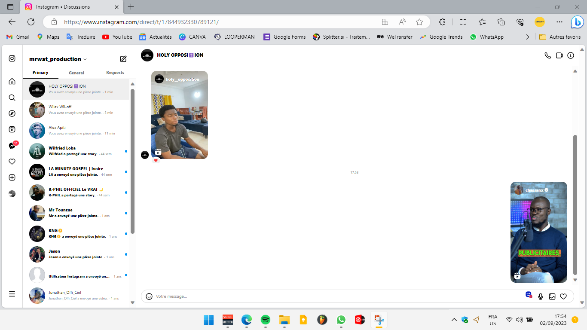Compose a new message with pencil icon
This screenshot has height=330, width=587.
pos(123,59)
